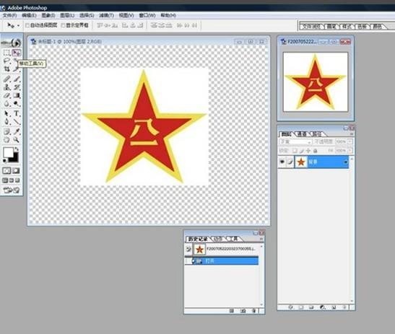Image resolution: width=395 pixels, height=334 pixels.
Task: Click layer style icon at Layers panel bottom
Action: (291, 307)
